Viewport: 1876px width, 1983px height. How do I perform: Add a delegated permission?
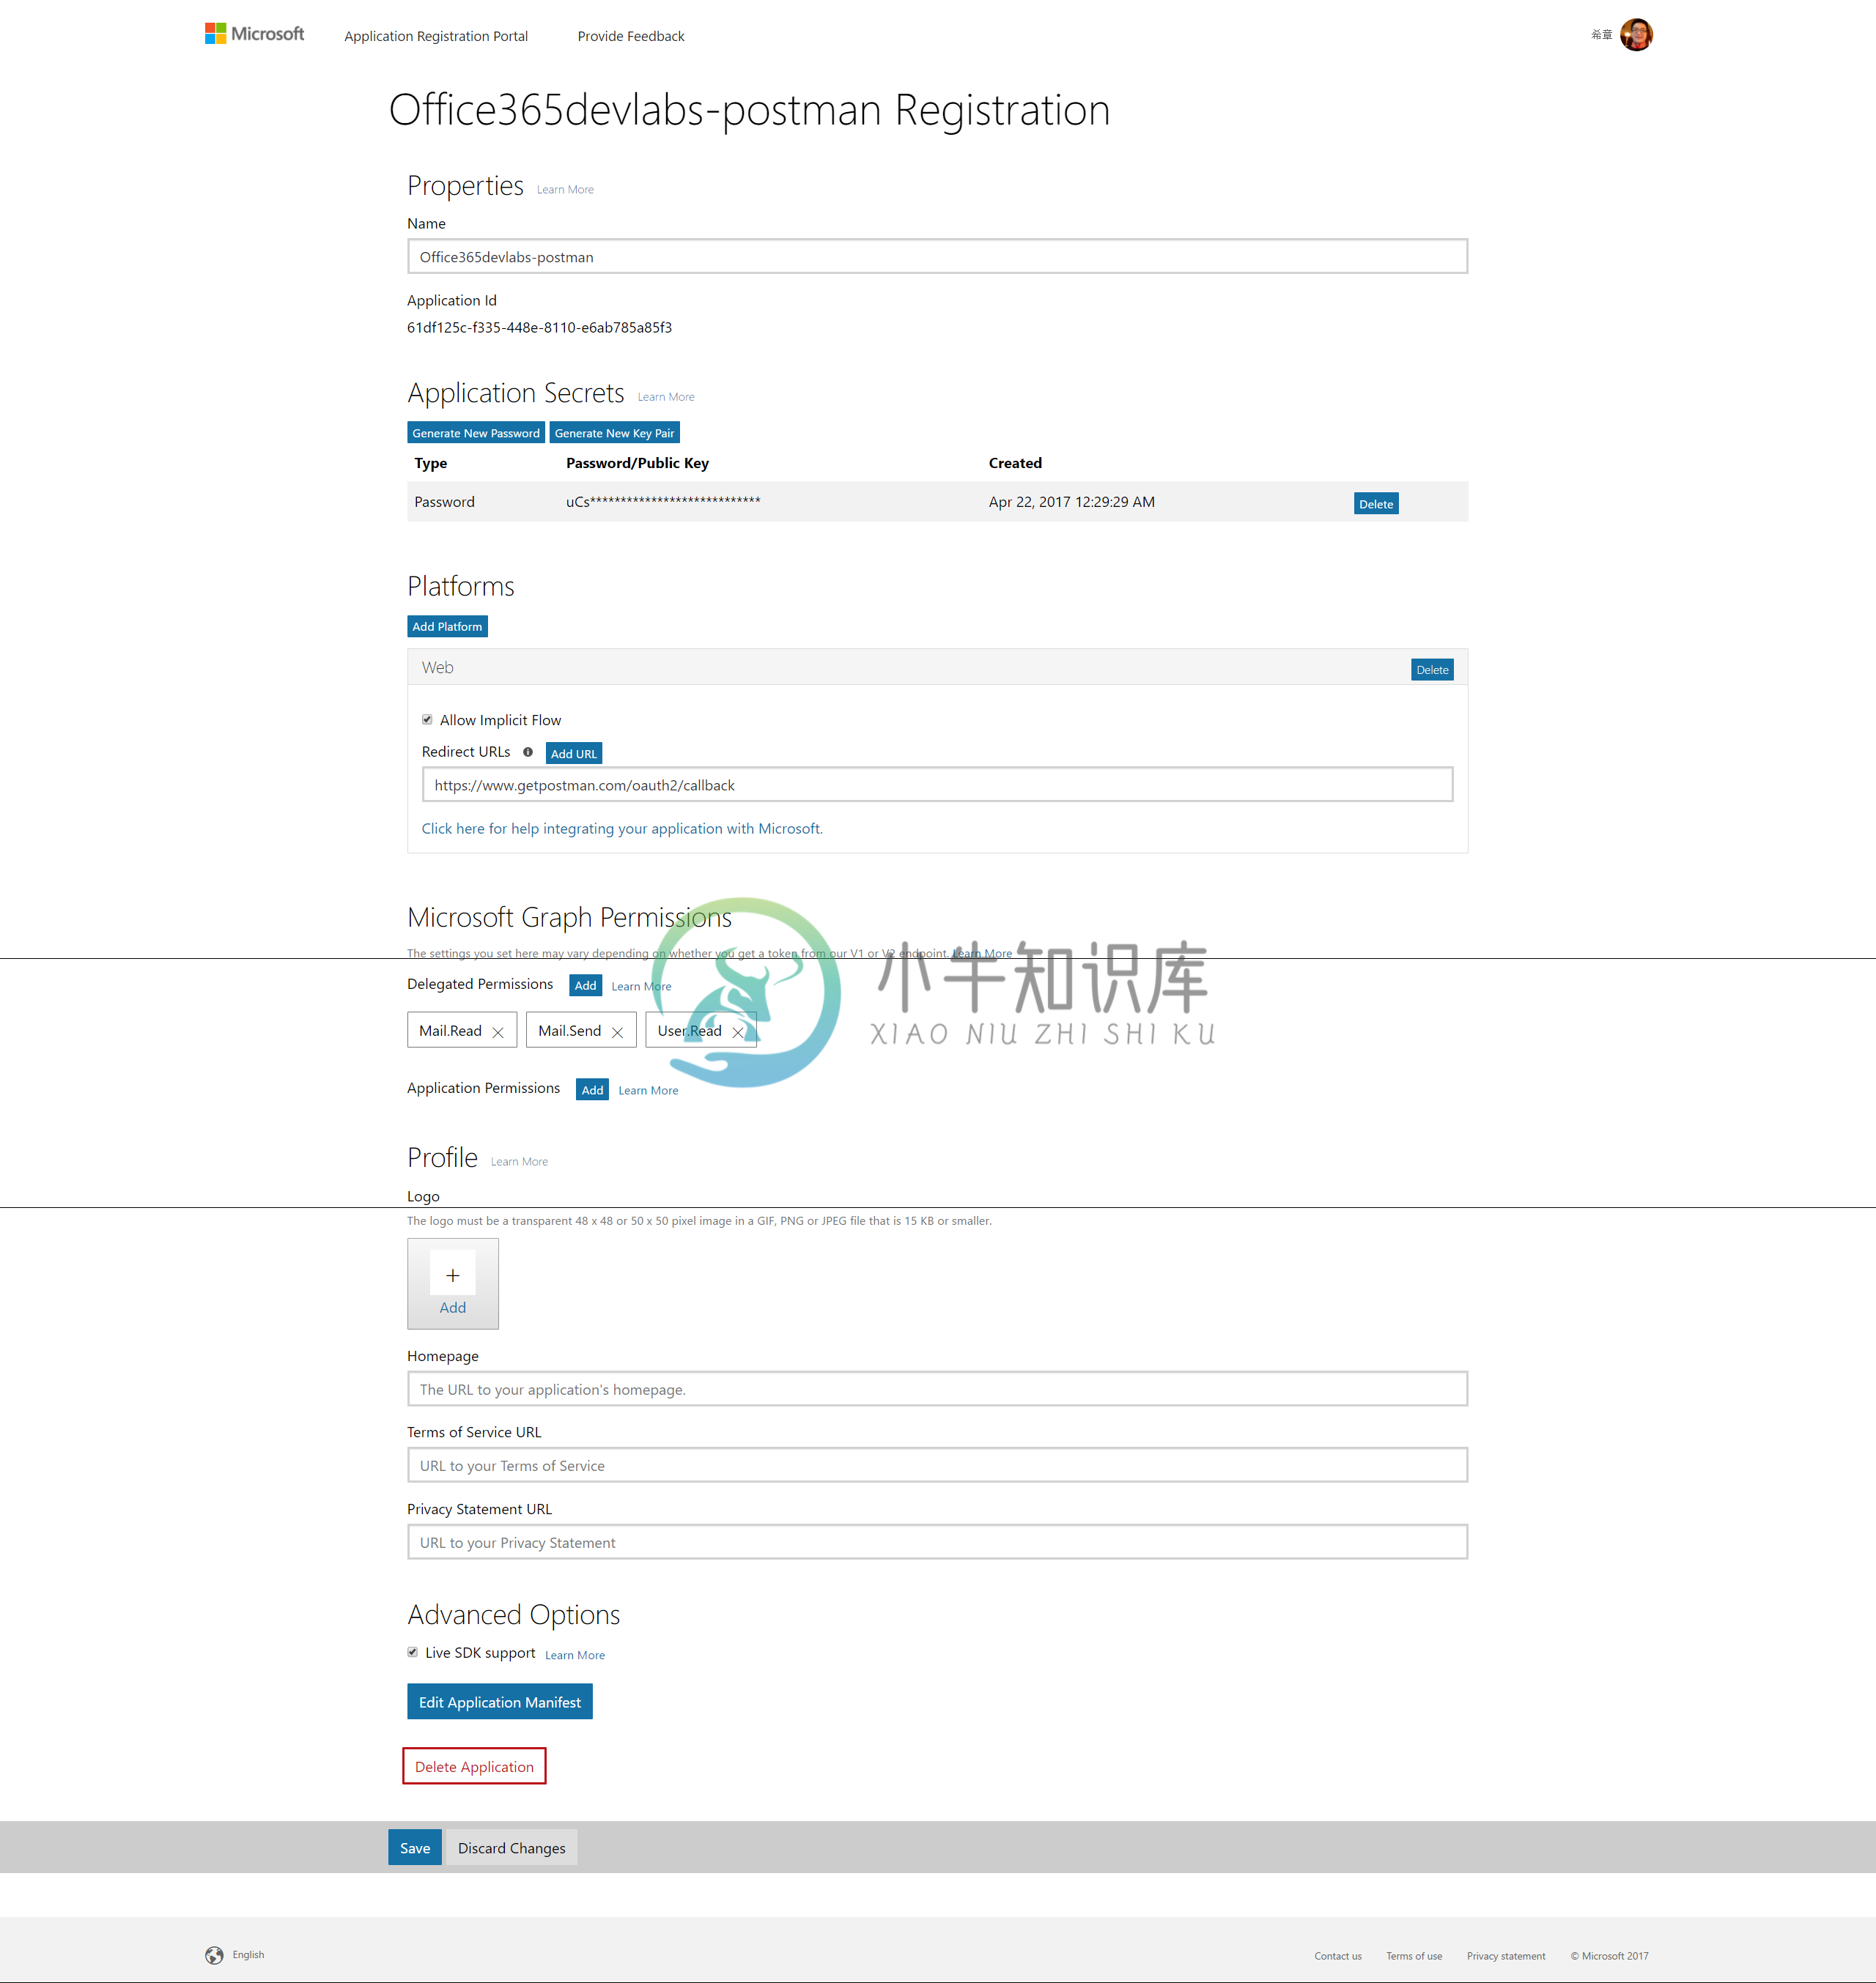pyautogui.click(x=585, y=985)
